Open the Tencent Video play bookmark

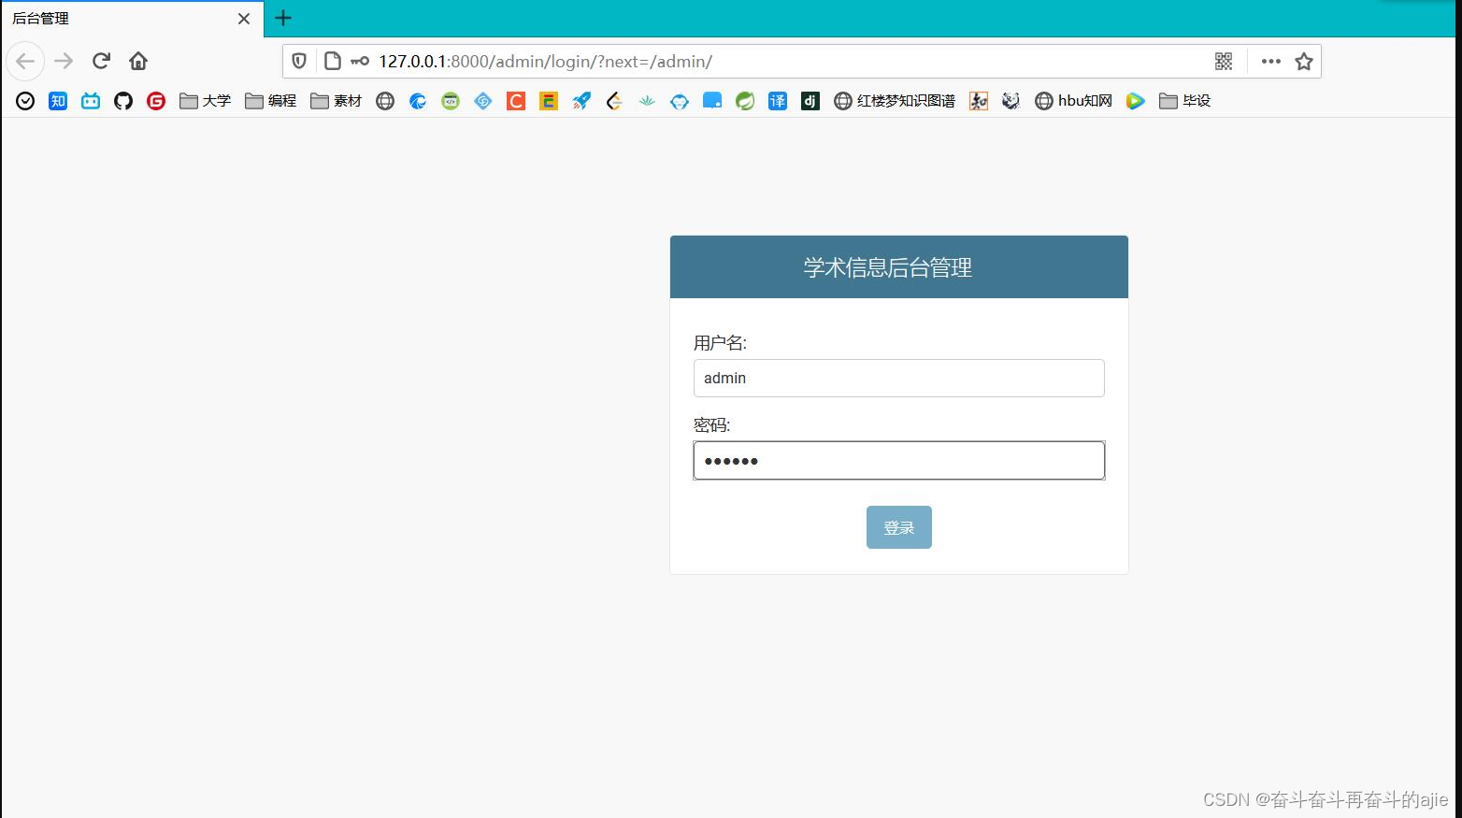pos(1136,101)
